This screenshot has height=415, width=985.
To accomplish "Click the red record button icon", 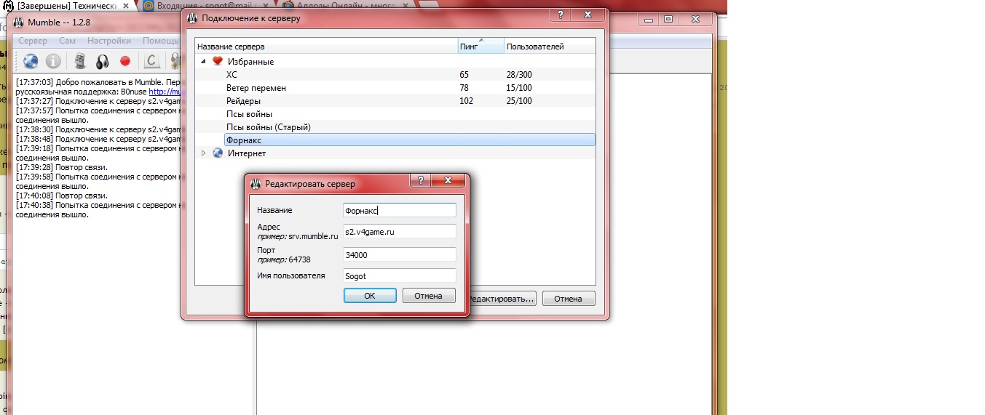I will (124, 61).
